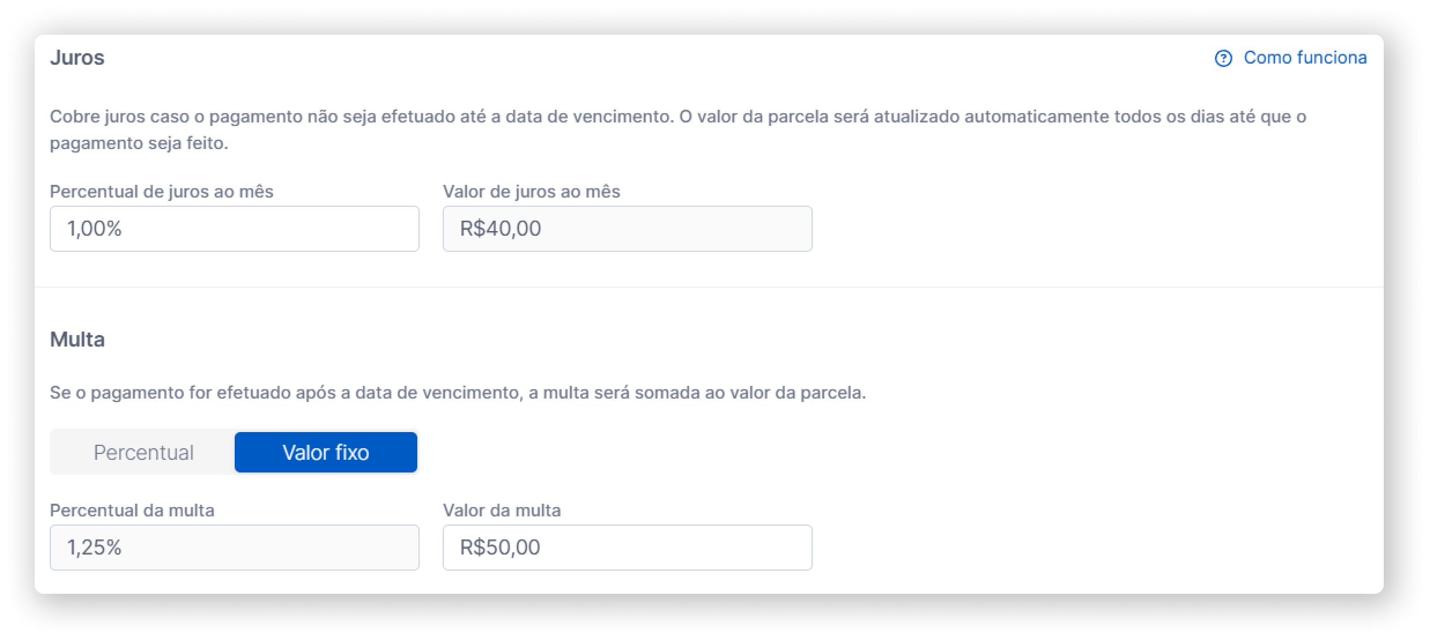
Task: Click the Multa section heading
Action: coord(77,340)
